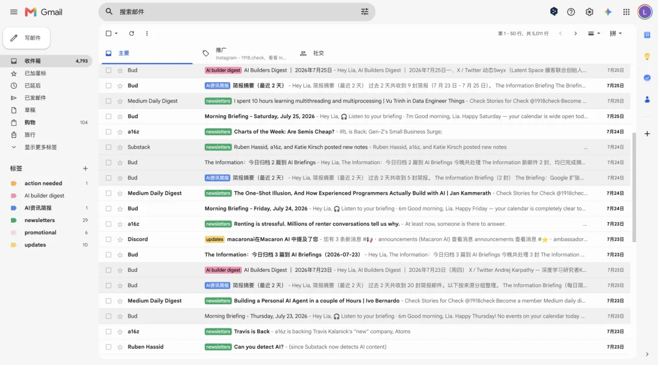Image resolution: width=658 pixels, height=365 pixels.
Task: Open the 购物 label
Action: 46,122
